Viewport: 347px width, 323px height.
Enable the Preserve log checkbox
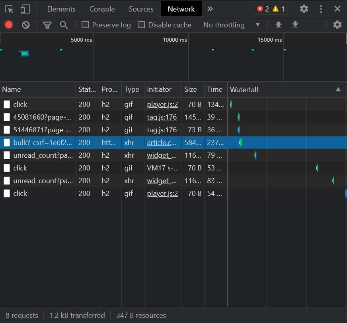pyautogui.click(x=85, y=25)
